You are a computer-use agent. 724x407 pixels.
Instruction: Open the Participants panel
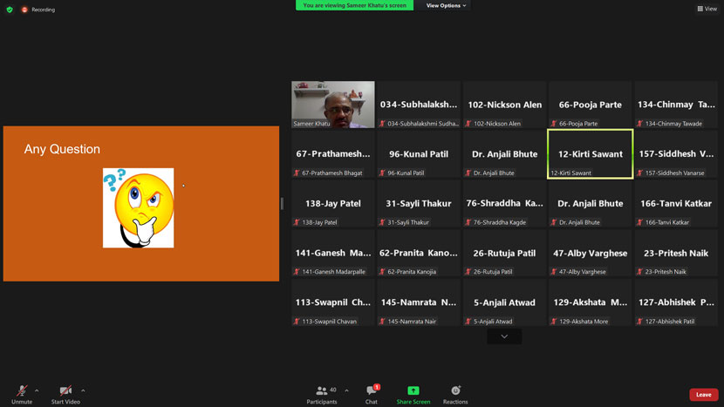322,393
